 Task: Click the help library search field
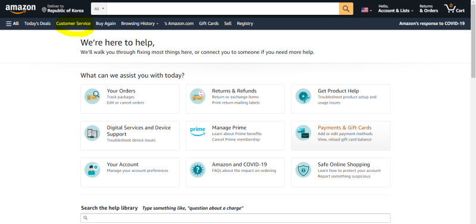(x=235, y=218)
